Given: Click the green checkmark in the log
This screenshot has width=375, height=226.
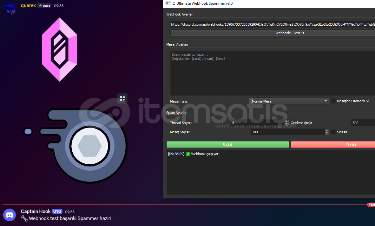Looking at the screenshot, I should [188, 154].
